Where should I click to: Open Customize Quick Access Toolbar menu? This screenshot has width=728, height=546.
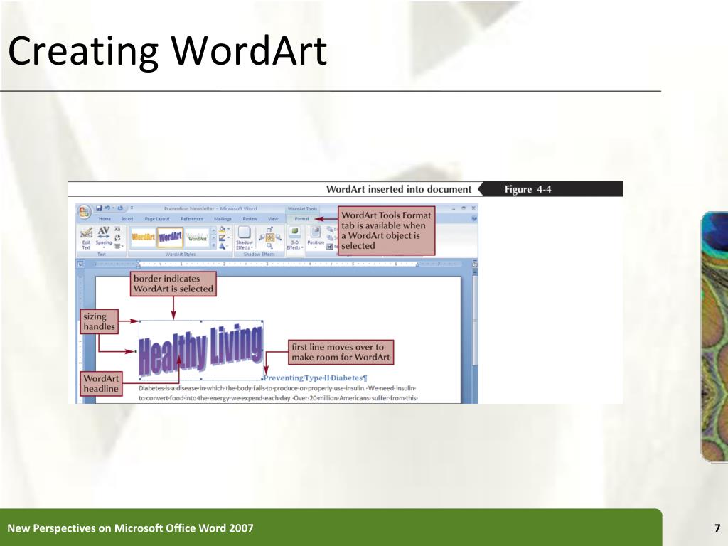pos(132,208)
